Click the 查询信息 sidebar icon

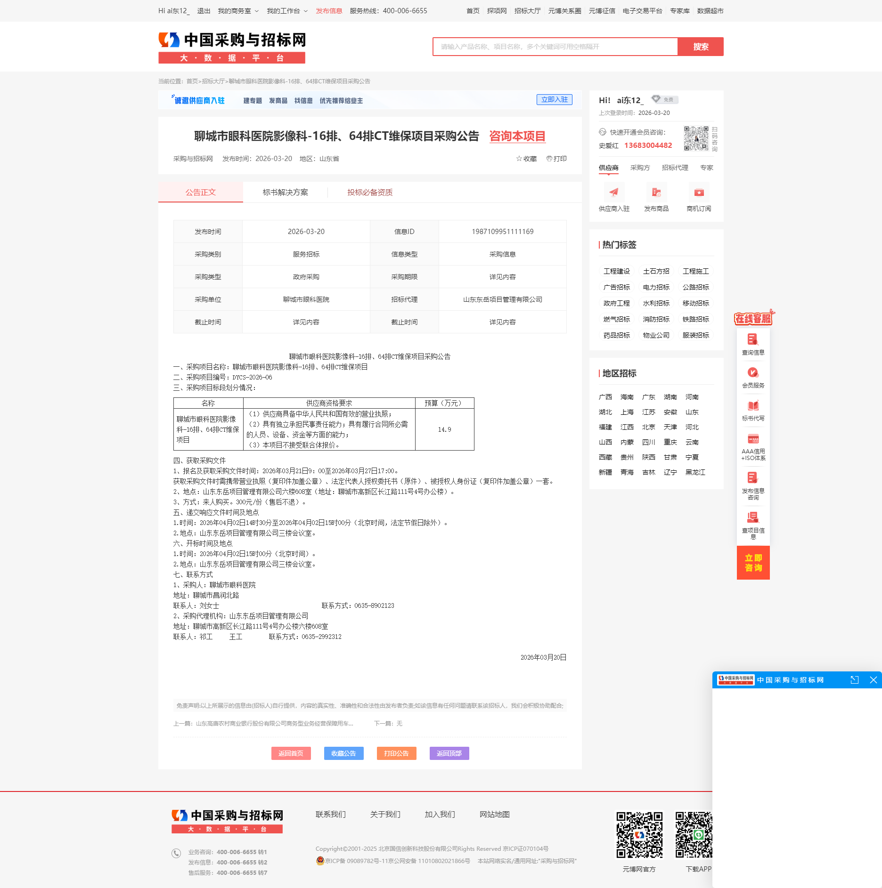753,339
